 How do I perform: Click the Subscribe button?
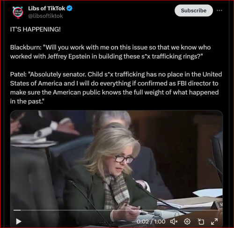[x=194, y=10]
